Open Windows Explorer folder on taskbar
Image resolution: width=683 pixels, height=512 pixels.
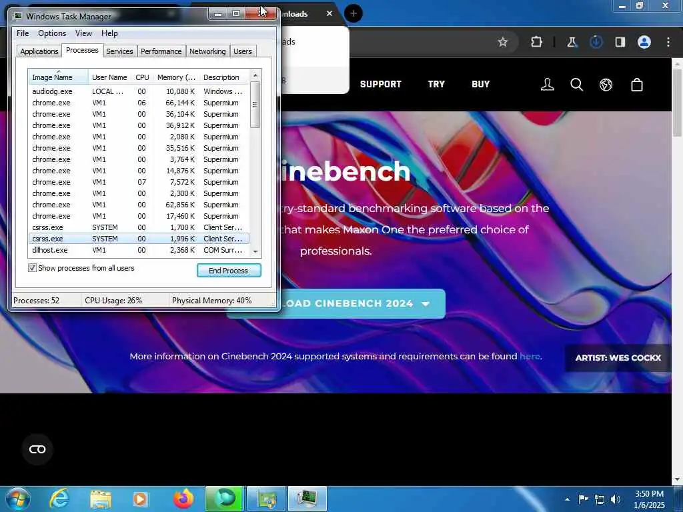101,499
